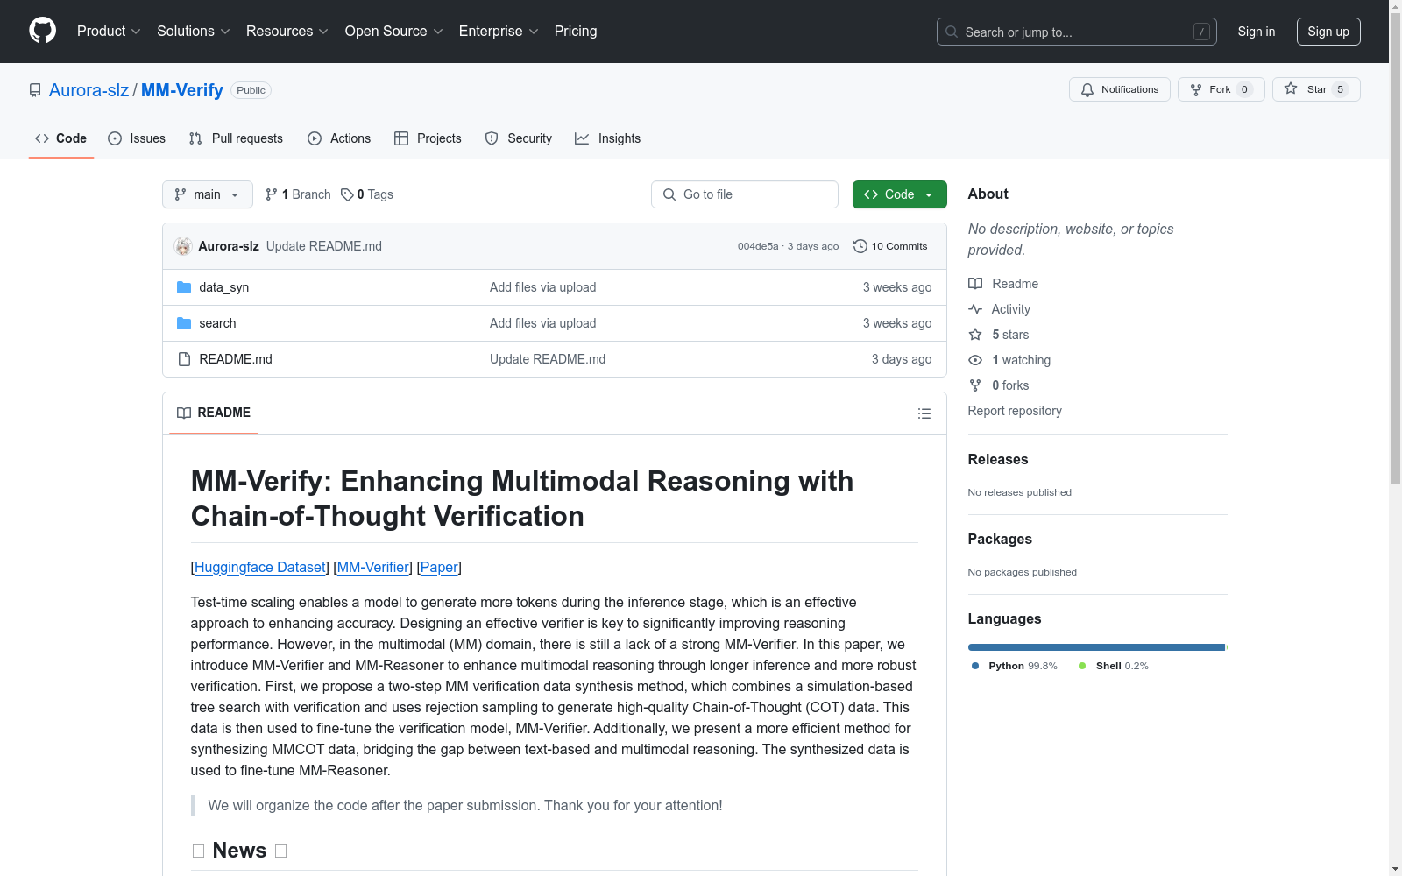The width and height of the screenshot is (1402, 876).
Task: Click the commits history clock icon
Action: pyautogui.click(x=860, y=246)
